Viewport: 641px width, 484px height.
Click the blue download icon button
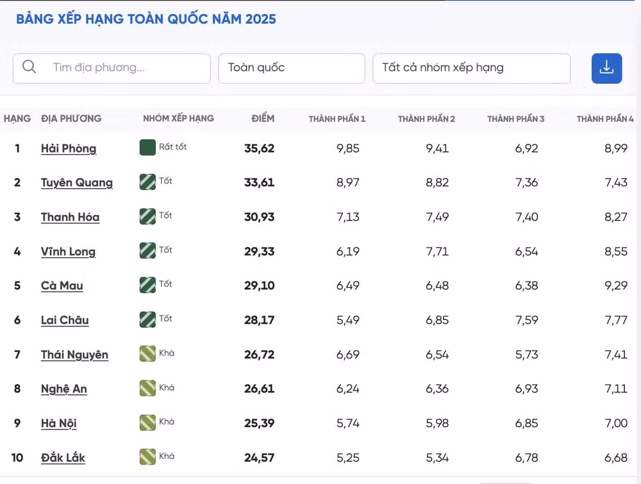coord(606,69)
